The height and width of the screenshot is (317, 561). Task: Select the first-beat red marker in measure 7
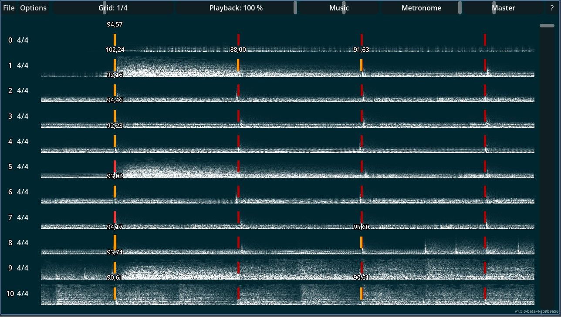(115, 217)
